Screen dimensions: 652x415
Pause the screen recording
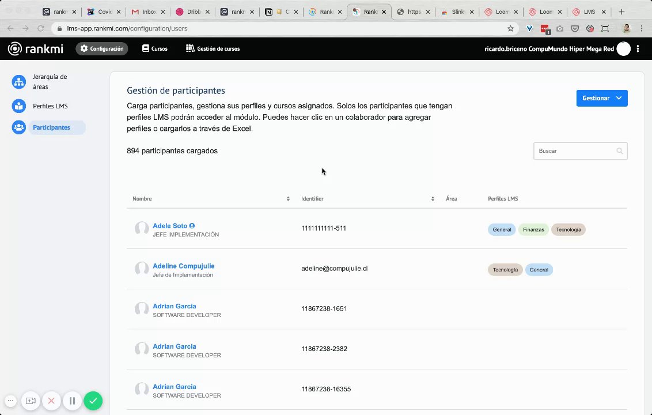click(x=72, y=401)
